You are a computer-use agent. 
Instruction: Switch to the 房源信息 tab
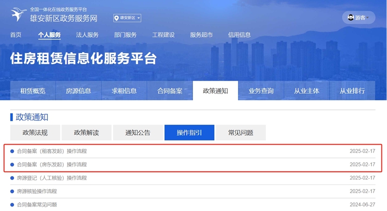tap(78, 91)
